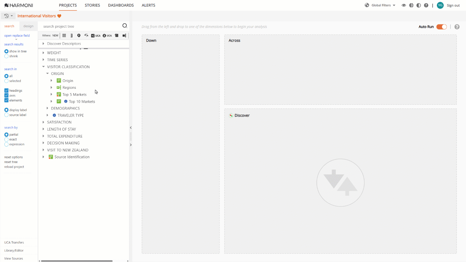Uncheck the headings checkbox
Viewport: 466px width, 262px height.
pyautogui.click(x=6, y=91)
